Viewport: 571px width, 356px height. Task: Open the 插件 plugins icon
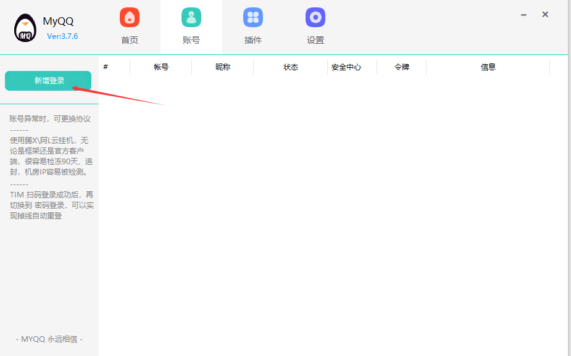(253, 17)
